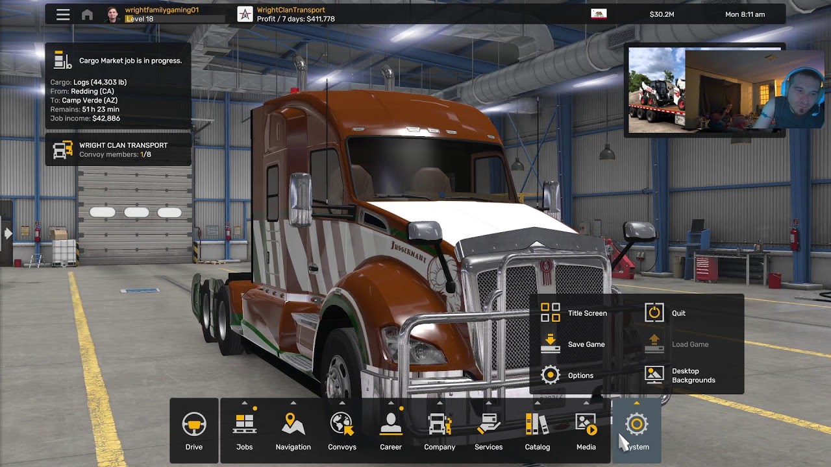Expand the Company submenu arrow
Screen dimensions: 831x467
click(x=440, y=403)
